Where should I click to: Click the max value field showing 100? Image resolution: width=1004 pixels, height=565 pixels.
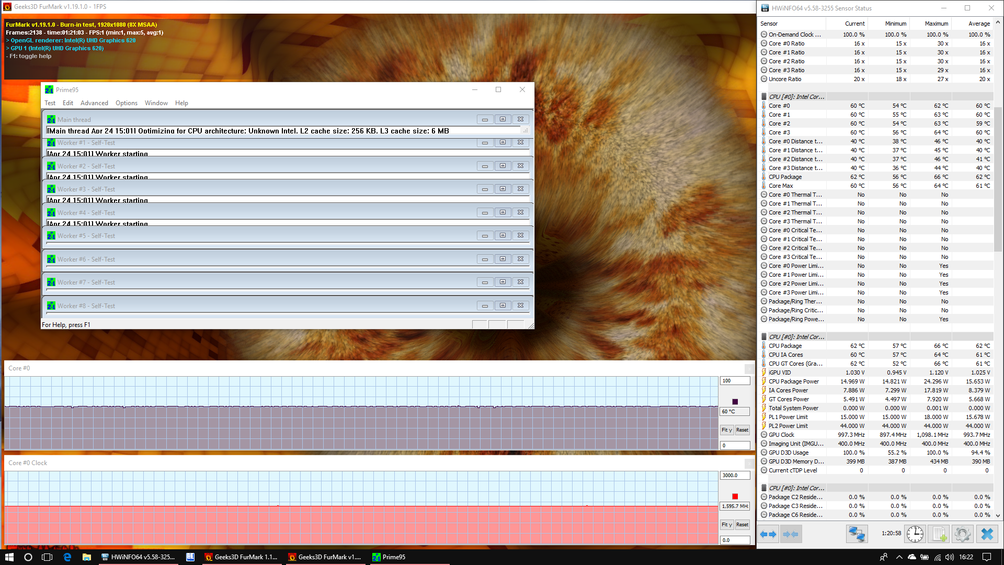point(735,381)
